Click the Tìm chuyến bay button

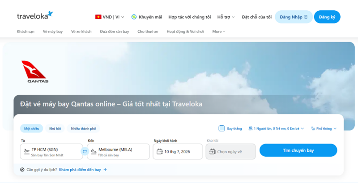point(298,150)
